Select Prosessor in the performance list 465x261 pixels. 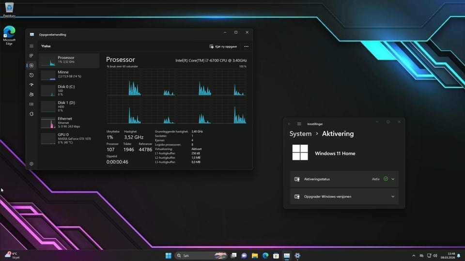coord(69,61)
